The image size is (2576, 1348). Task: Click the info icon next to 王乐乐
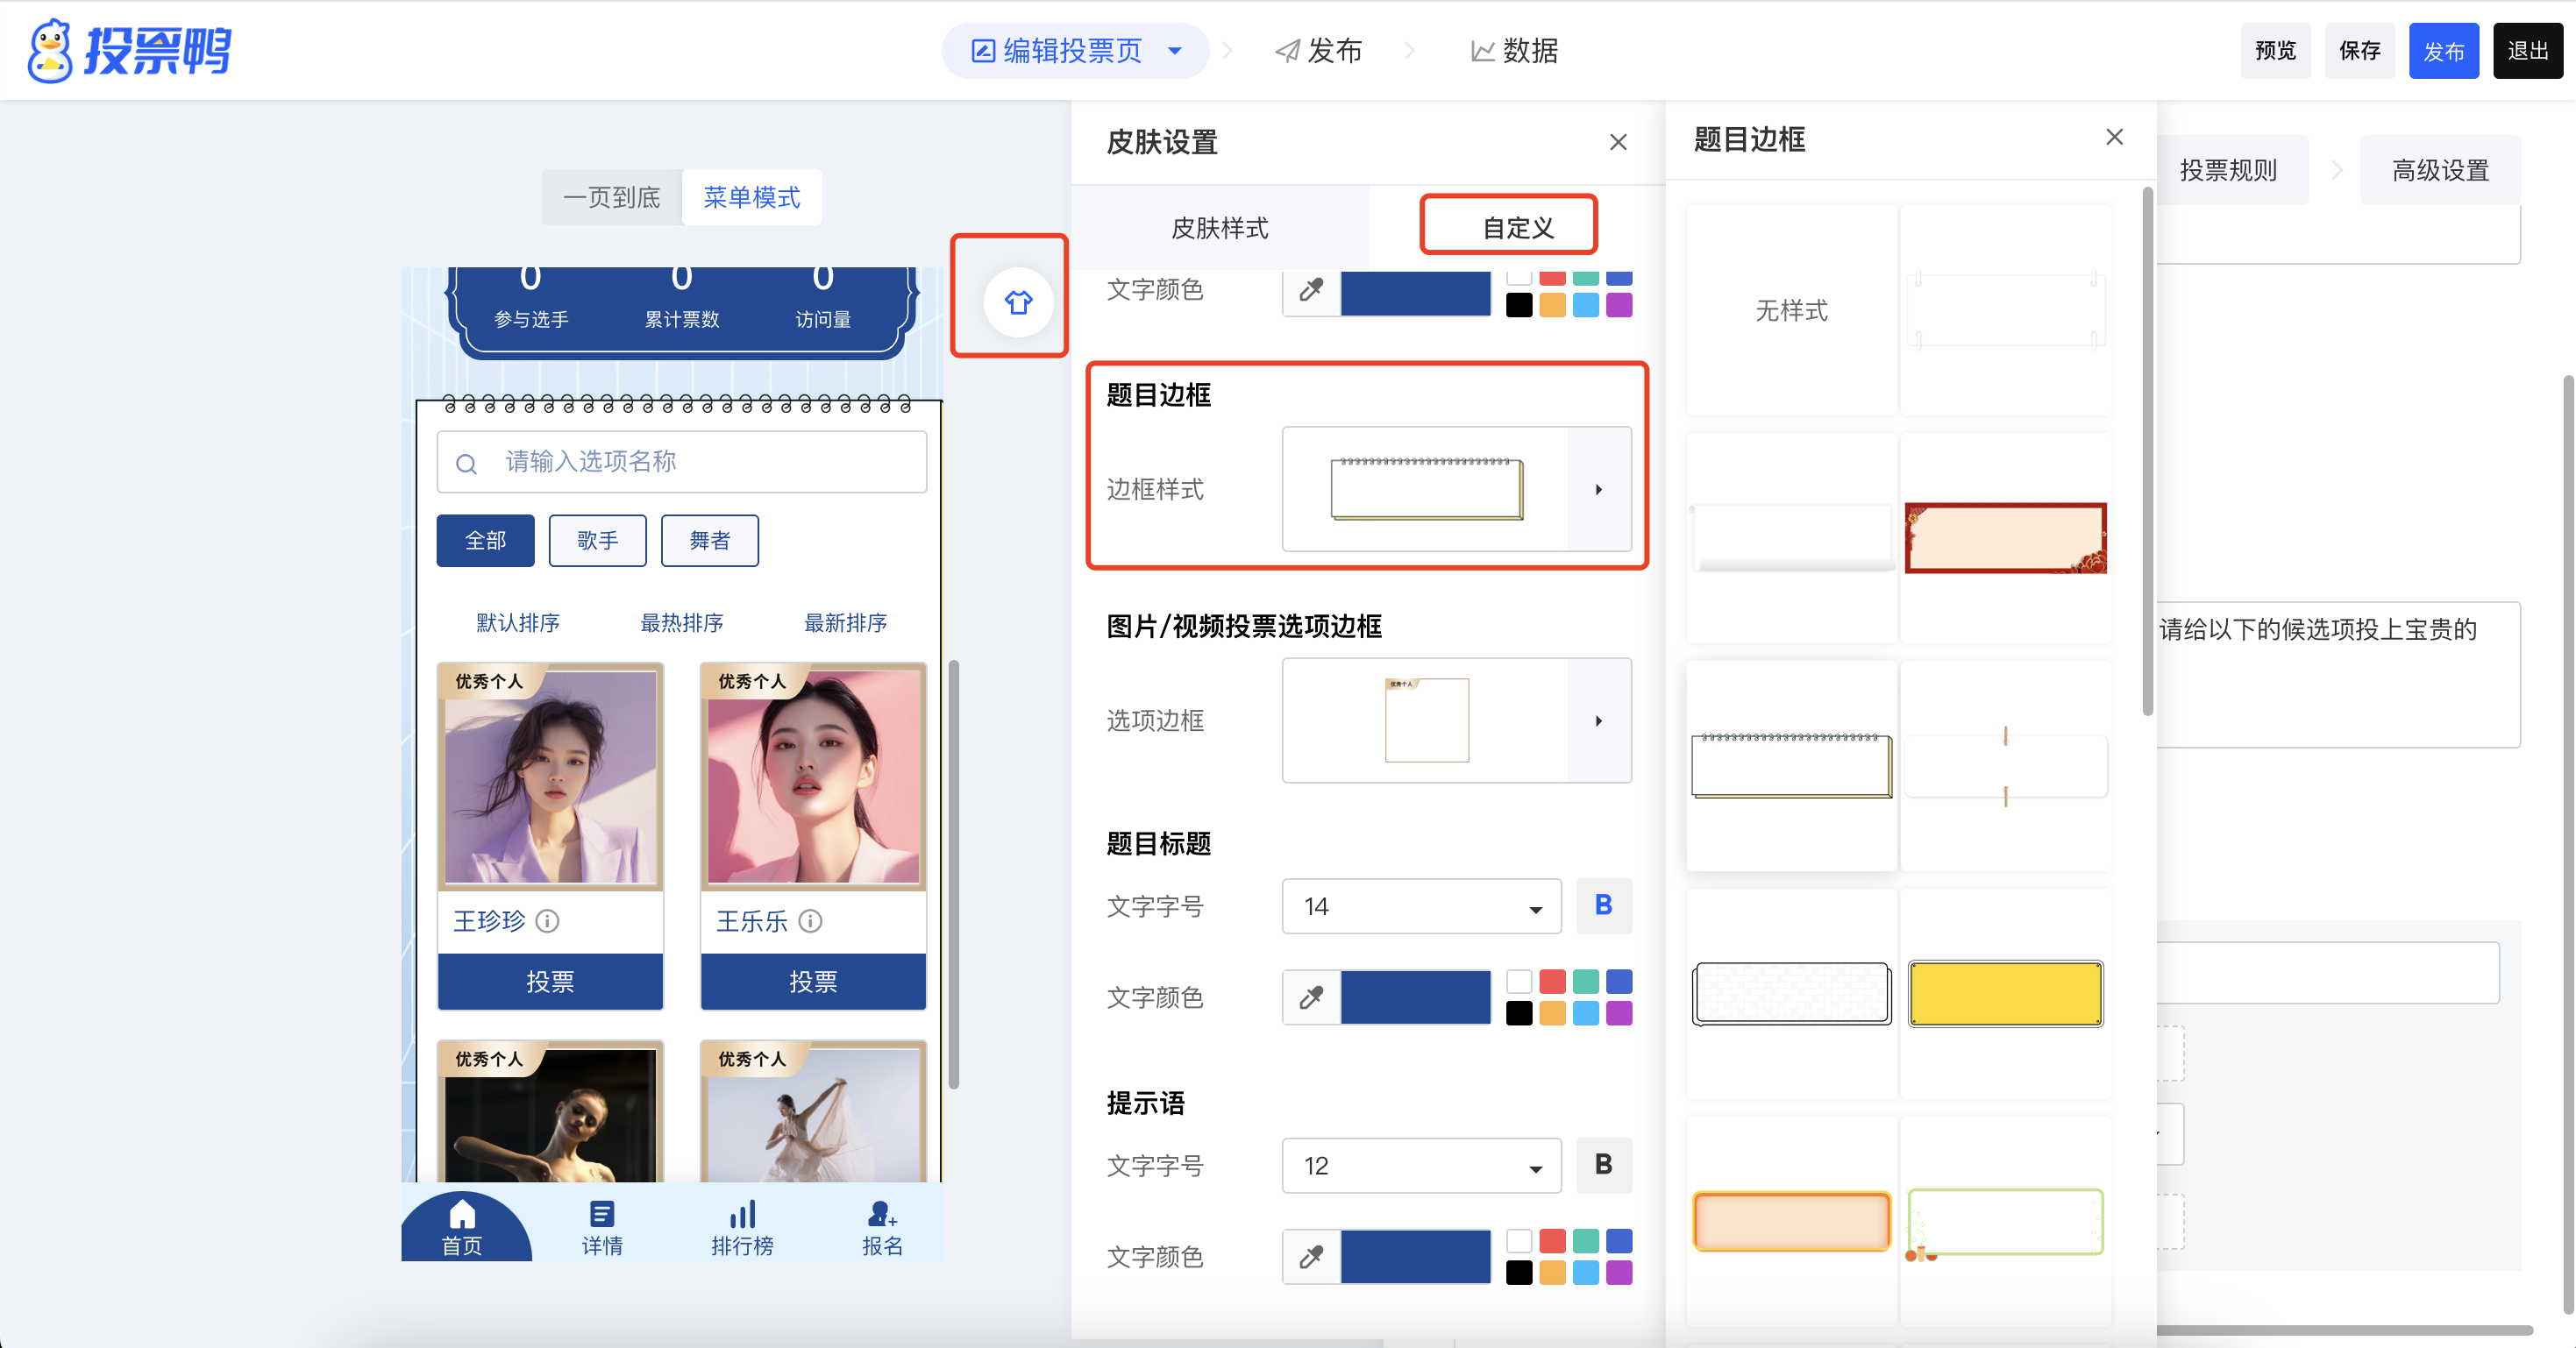tap(810, 920)
